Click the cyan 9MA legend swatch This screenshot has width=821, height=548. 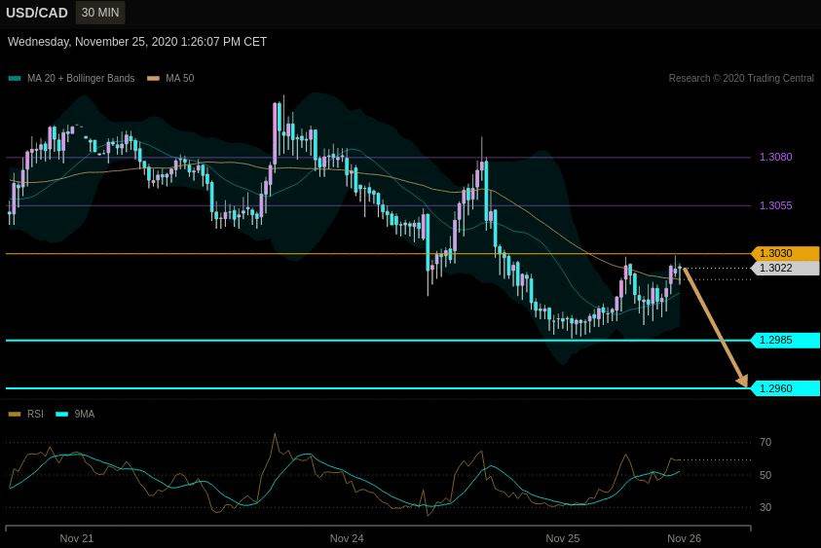tap(61, 415)
